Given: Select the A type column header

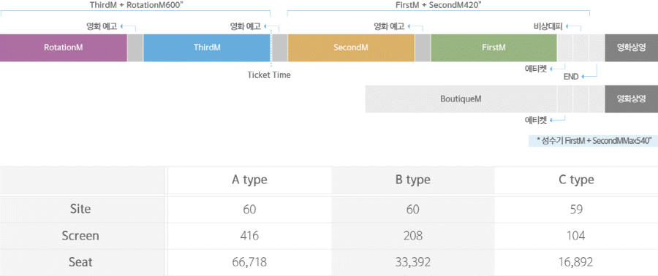Looking at the screenshot, I should coord(250,180).
